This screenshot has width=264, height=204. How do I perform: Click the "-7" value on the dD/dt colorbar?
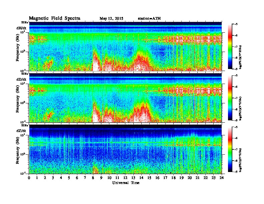click(x=236, y=98)
